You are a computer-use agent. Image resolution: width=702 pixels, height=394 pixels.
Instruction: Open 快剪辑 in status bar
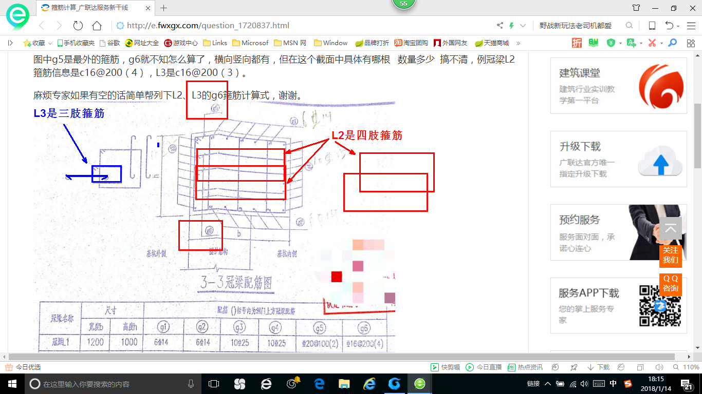tap(445, 367)
